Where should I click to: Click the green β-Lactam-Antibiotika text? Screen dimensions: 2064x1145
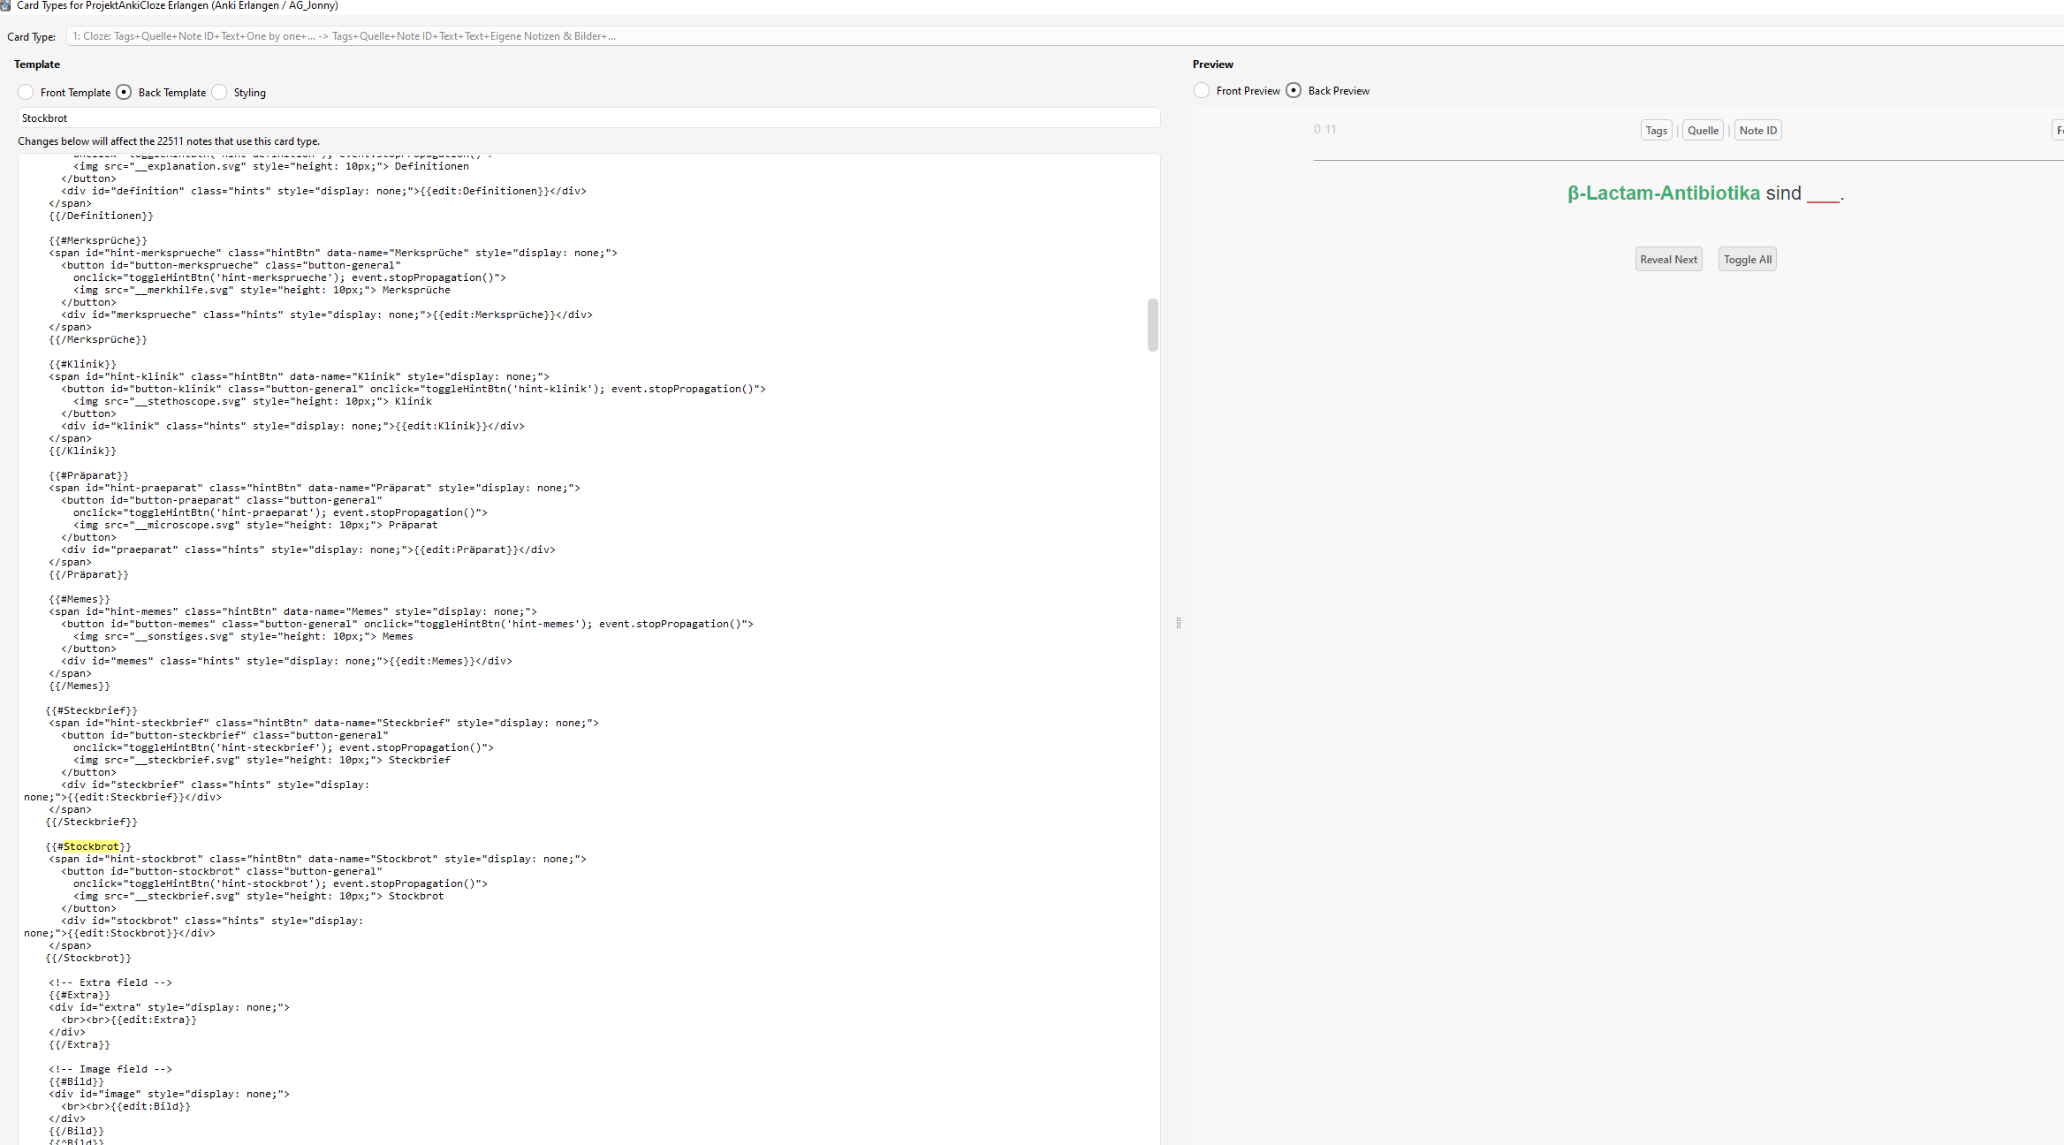pyautogui.click(x=1663, y=193)
